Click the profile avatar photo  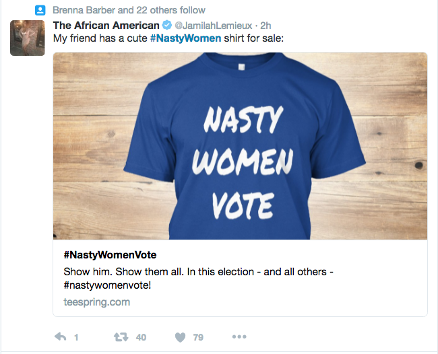28,38
